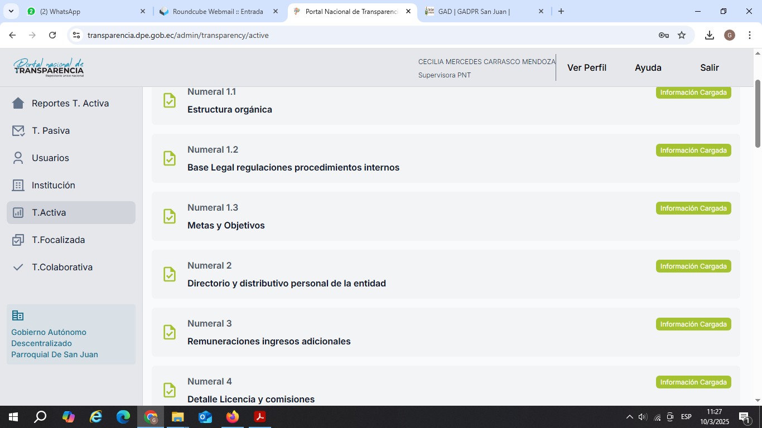The image size is (762, 428).
Task: Click the Portal Nacional de Transparencia logo
Action: click(49, 67)
